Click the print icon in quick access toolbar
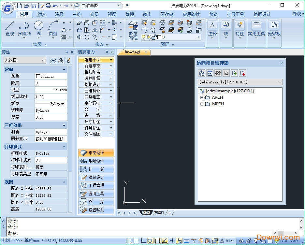Viewport: 305px width, 245px height. click(x=48, y=6)
